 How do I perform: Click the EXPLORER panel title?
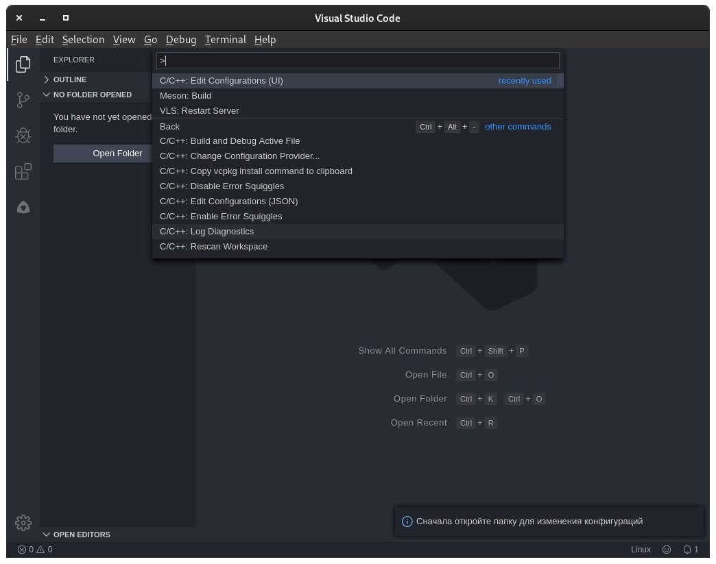74,60
